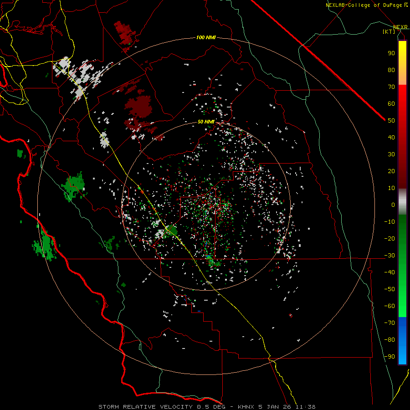
Task: Select the 10 value on velocity scale
Action: [x=391, y=188]
